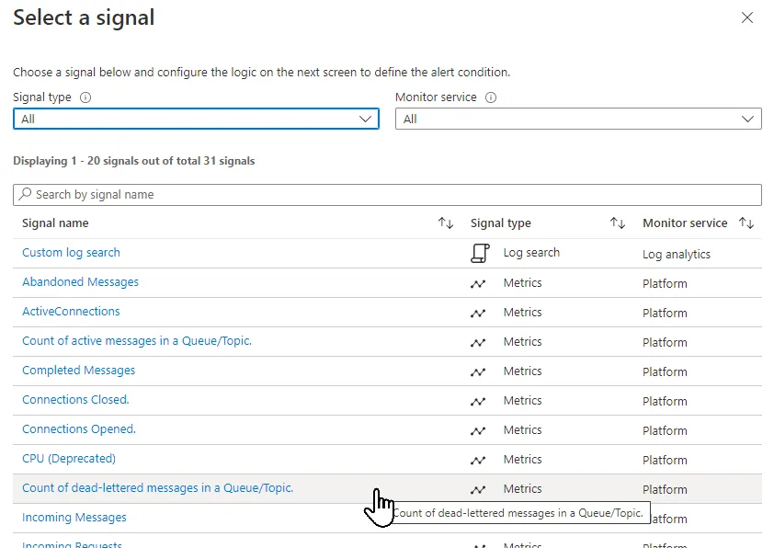
Task: Sort the list by Signal name
Action: pos(446,223)
